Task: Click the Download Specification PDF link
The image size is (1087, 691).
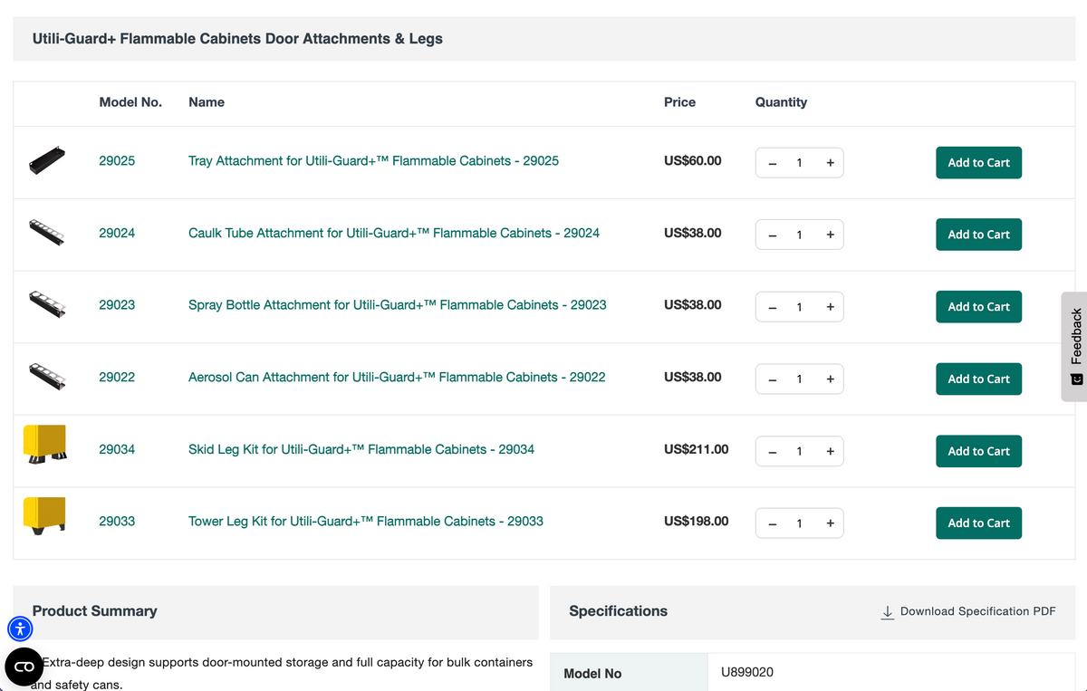Action: 968,611
